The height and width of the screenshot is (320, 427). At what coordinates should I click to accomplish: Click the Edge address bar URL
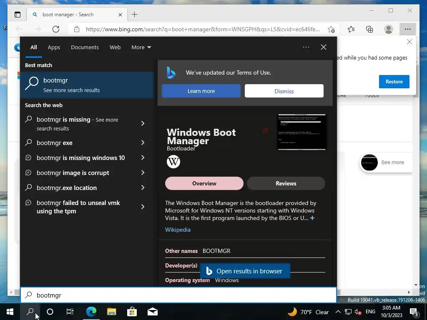[203, 29]
